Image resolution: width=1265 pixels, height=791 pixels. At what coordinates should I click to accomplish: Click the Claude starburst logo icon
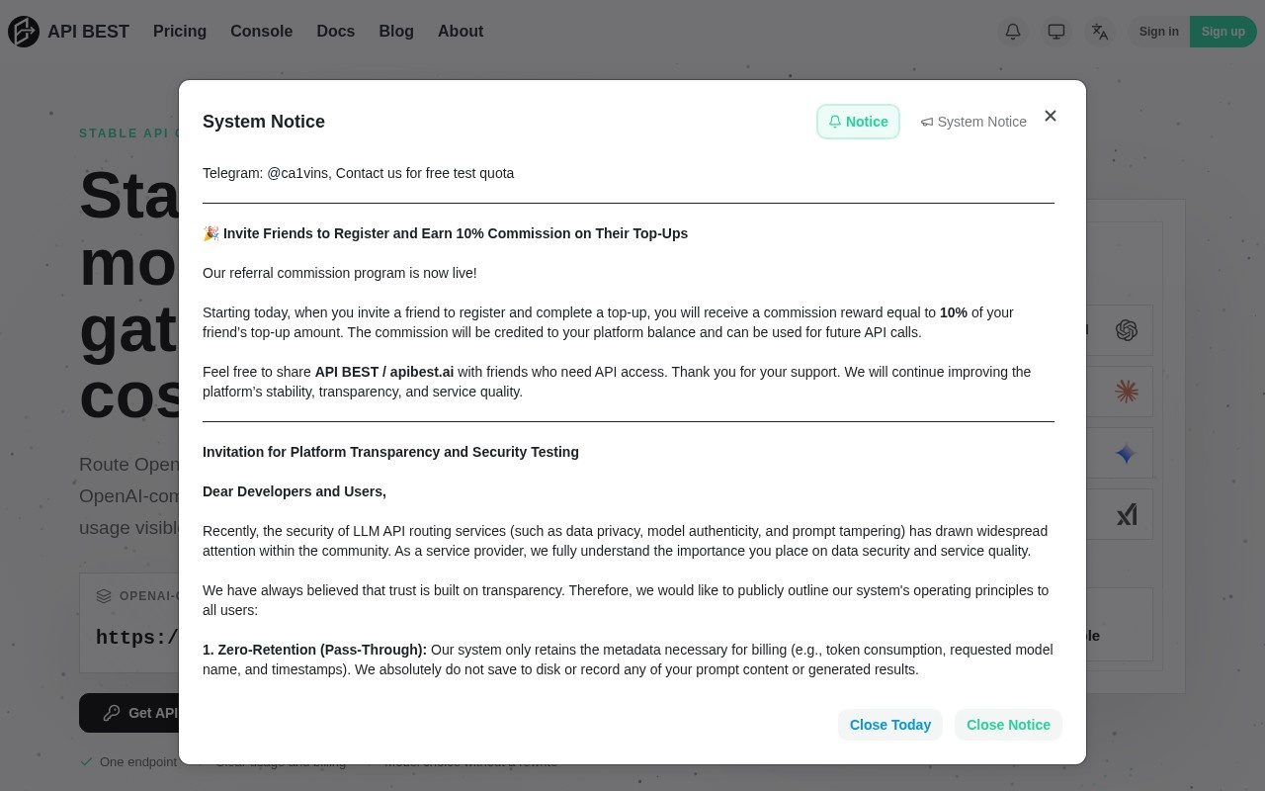coord(1127,392)
